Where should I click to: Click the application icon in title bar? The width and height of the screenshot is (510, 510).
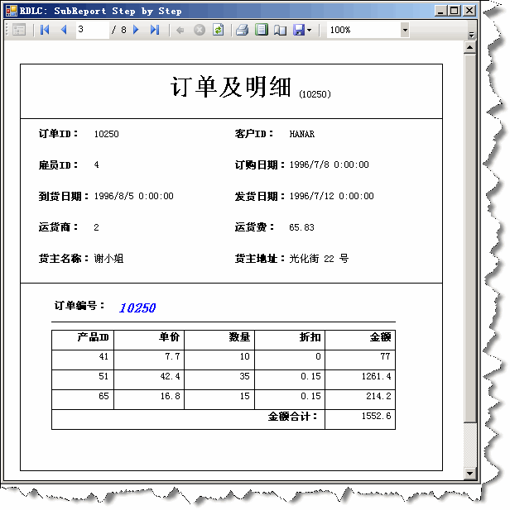pos(12,11)
